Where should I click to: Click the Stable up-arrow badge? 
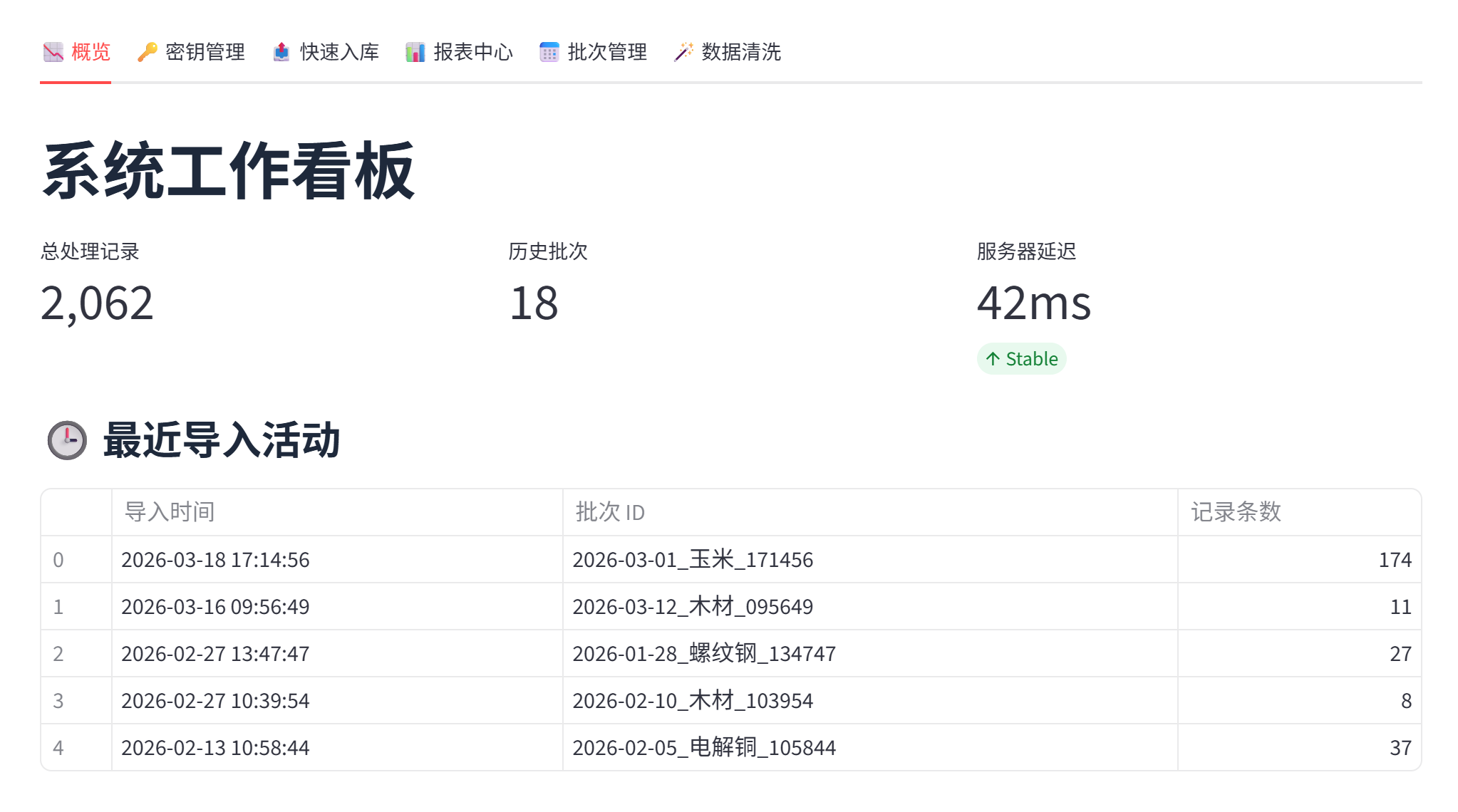[x=1021, y=359]
